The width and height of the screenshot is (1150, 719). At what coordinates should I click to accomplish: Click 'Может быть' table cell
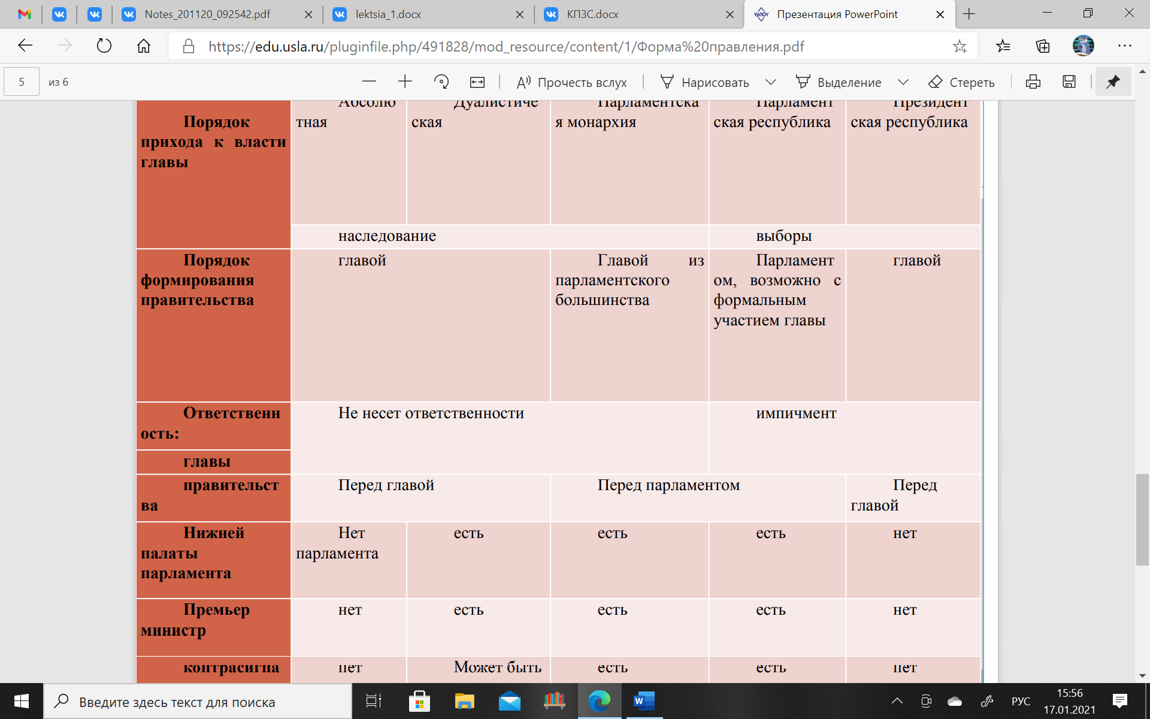478,669
